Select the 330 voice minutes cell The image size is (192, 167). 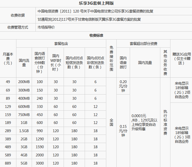click(40, 107)
